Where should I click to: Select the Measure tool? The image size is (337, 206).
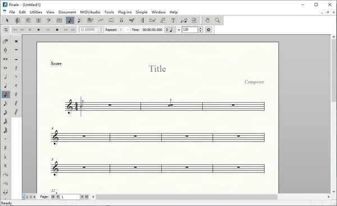click(59, 20)
